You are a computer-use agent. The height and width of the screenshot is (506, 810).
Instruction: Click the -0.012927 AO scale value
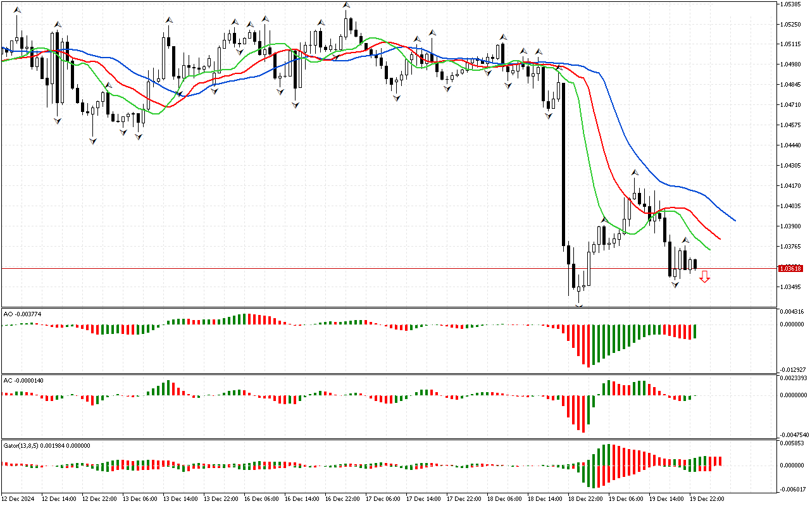(x=792, y=369)
